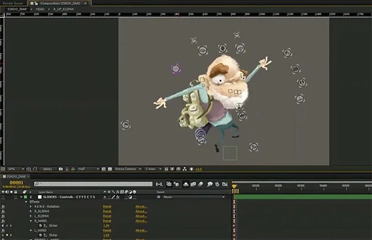372x240 pixels.
Task: Click the L_HAND Slider graph icon
Action: pyautogui.click(x=45, y=235)
